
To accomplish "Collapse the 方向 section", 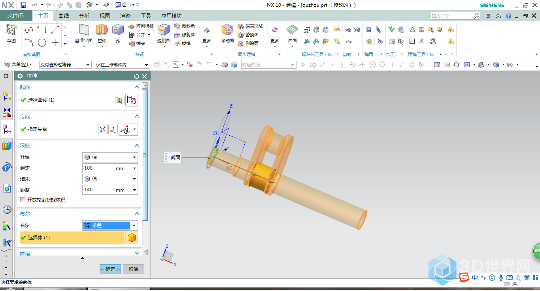I will click(137, 116).
